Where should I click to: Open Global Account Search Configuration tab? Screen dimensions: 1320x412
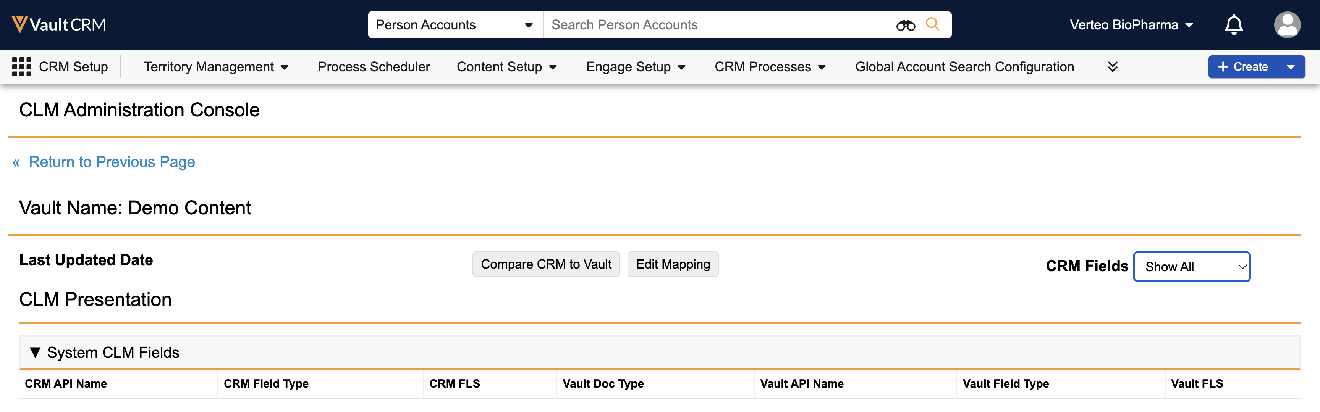pyautogui.click(x=964, y=67)
